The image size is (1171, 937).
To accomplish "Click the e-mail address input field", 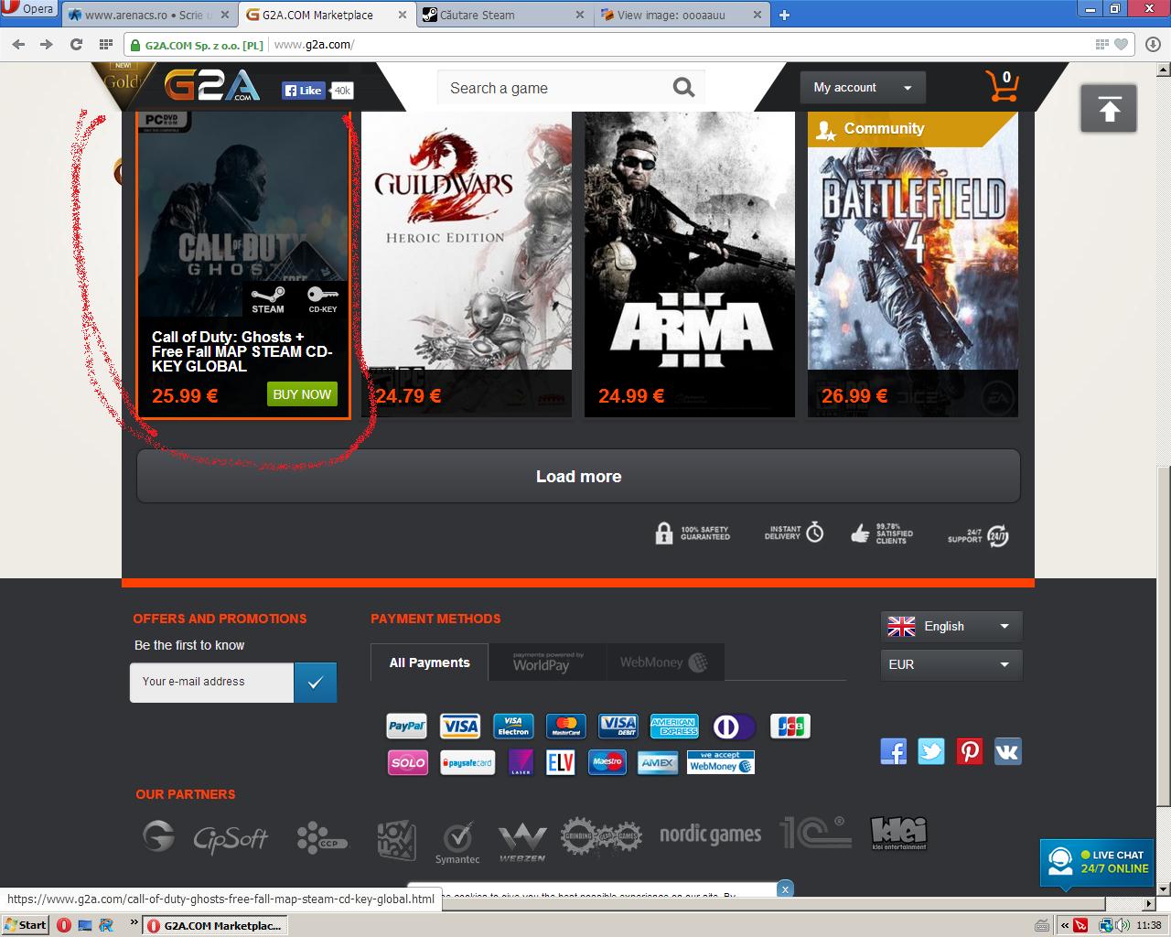I will click(212, 683).
